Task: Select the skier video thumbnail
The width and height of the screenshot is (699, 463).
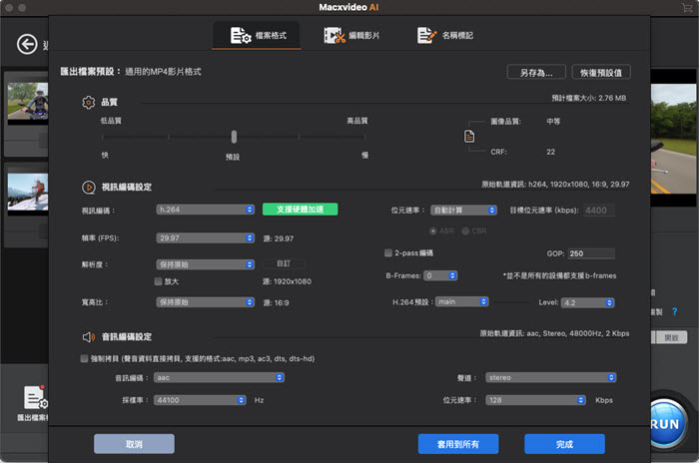Action: coord(27,192)
